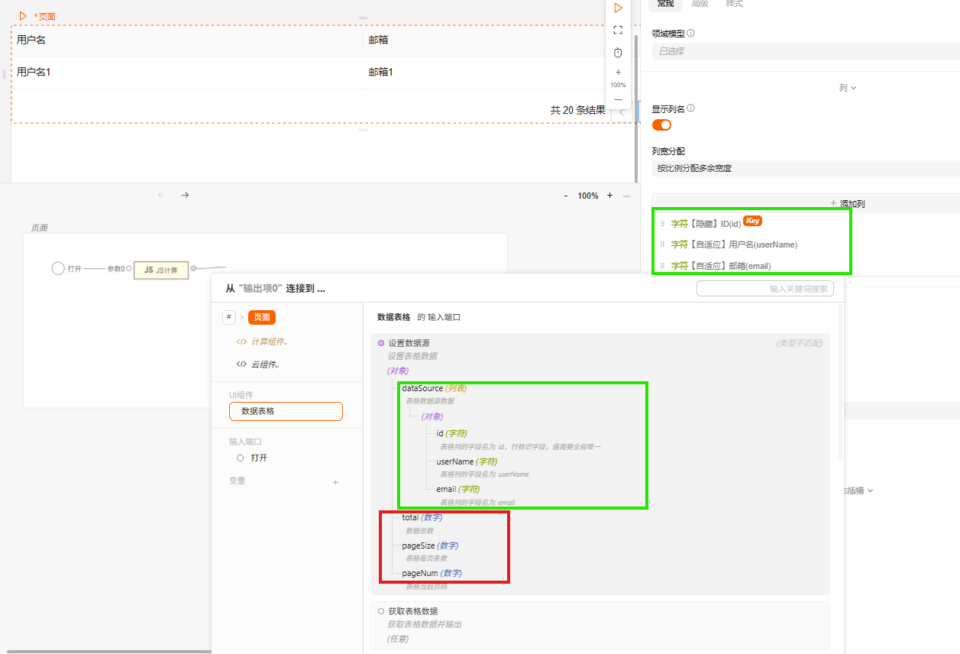Click the # root breadcrumb icon

coord(229,317)
